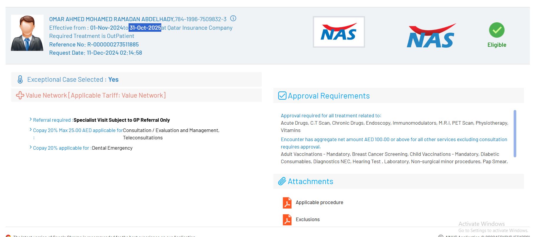Open the Applicable procedure PDF icon
The height and width of the screenshot is (237, 544).
point(287,203)
